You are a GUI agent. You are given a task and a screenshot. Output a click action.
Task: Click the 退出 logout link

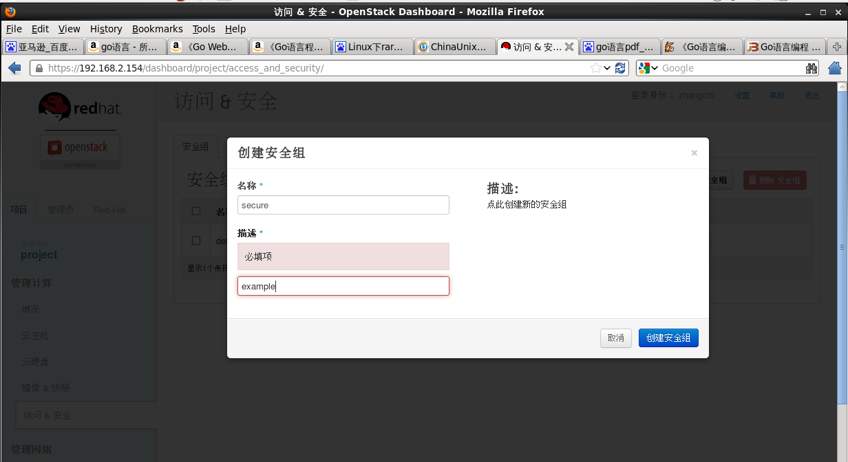coord(812,95)
